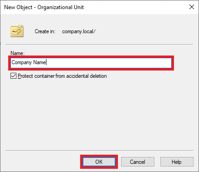Uncheck Protect container from accidental deletion checkbox
The width and height of the screenshot is (199, 172).
[x=13, y=76]
